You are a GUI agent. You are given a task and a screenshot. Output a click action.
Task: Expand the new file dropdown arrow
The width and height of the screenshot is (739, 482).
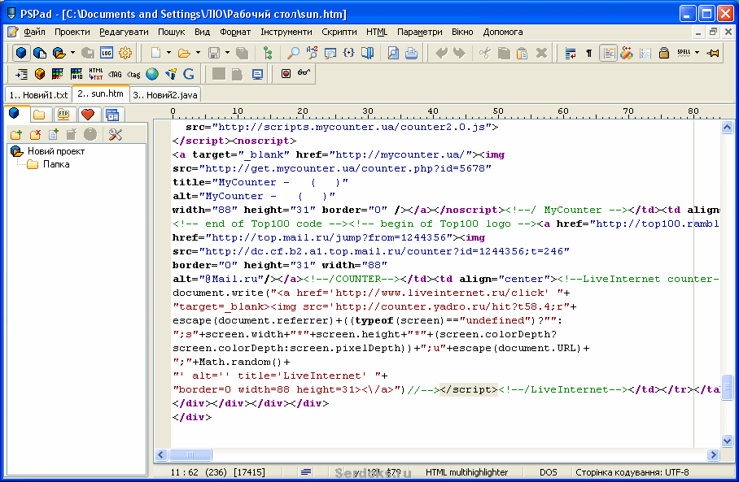(x=168, y=53)
